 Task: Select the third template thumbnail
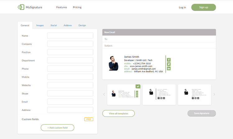click(194, 95)
